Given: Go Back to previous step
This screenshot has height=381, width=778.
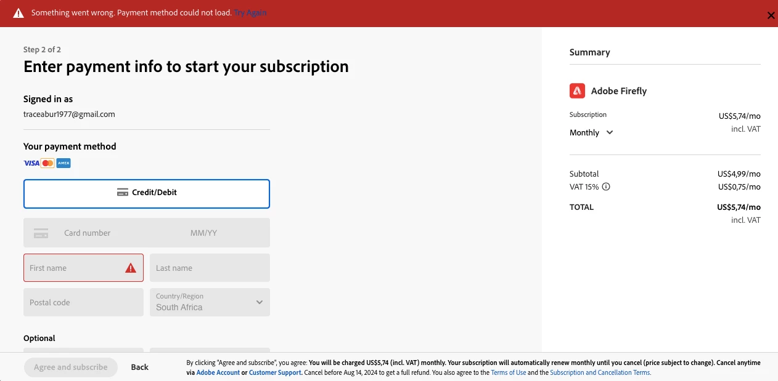Looking at the screenshot, I should (x=140, y=367).
